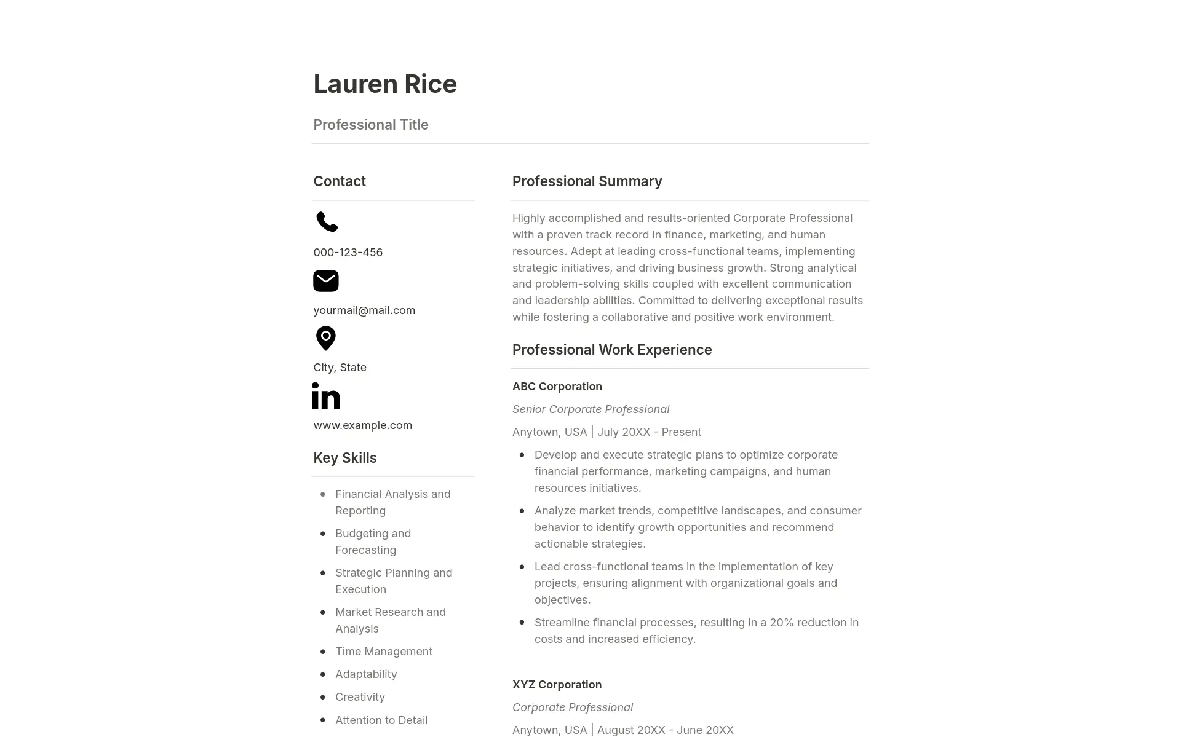The image size is (1181, 737).
Task: Click the Professional Title placeholder text
Action: (372, 125)
